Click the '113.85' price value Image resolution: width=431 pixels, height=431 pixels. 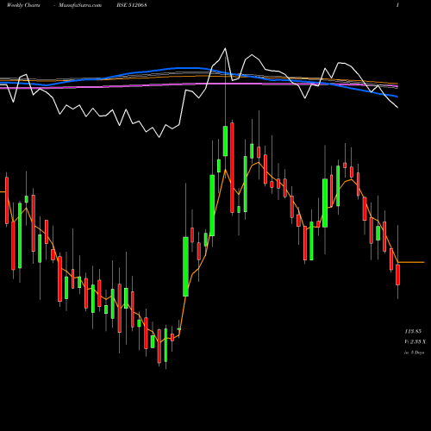point(413,331)
